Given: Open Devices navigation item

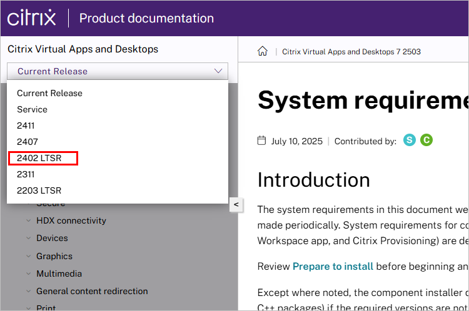Looking at the screenshot, I should 52,238.
